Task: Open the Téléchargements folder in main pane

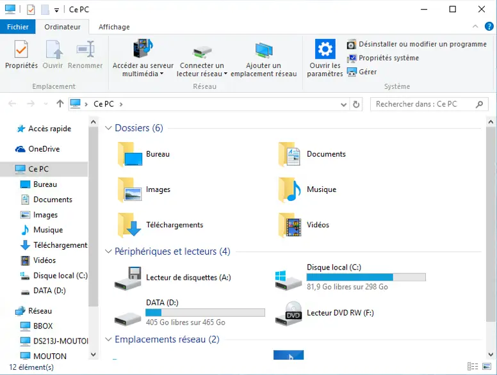Action: click(160, 225)
